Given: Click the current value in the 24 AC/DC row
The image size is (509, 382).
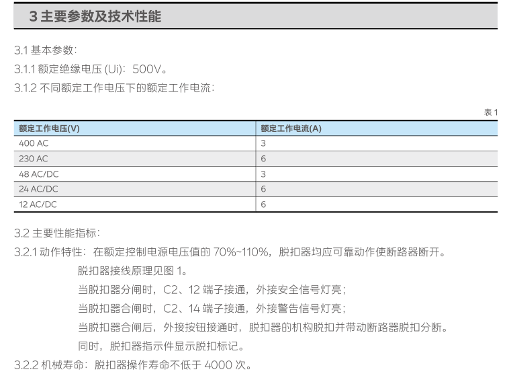Looking at the screenshot, I should [263, 189].
